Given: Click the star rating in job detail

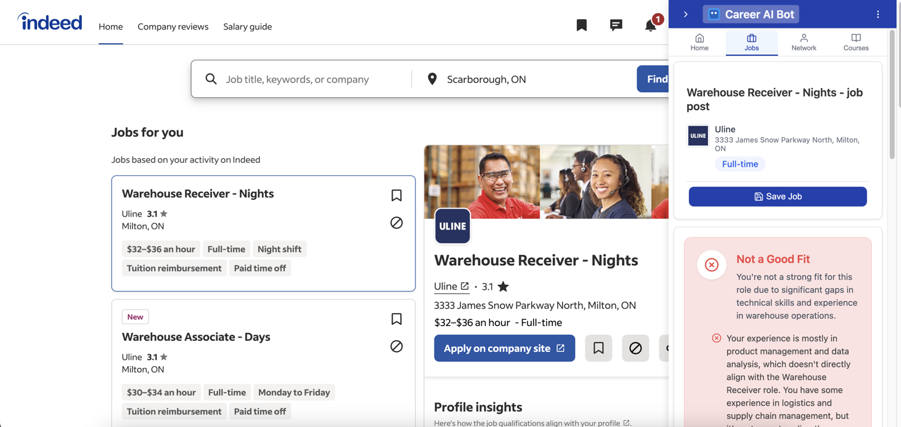Looking at the screenshot, I should pyautogui.click(x=503, y=287).
